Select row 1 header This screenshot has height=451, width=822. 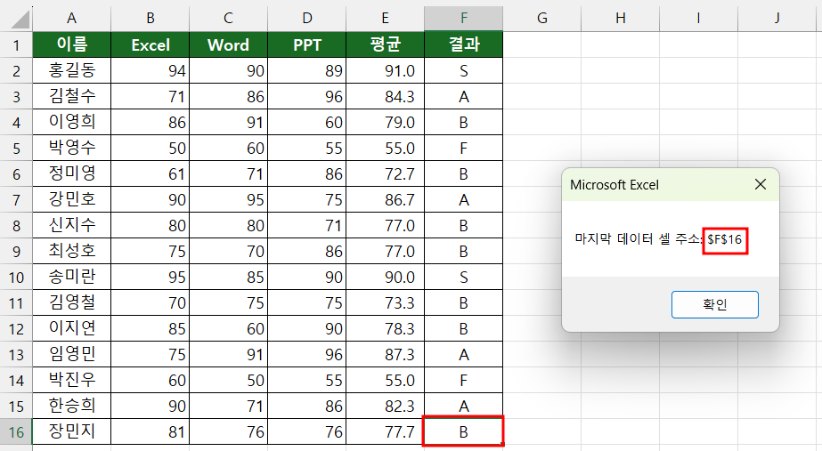[x=16, y=44]
